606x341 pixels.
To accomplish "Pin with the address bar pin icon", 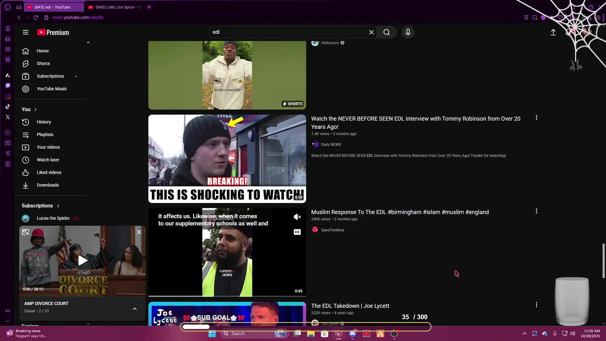I will point(526,18).
